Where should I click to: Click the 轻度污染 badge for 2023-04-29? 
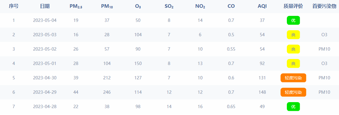pos(293,92)
